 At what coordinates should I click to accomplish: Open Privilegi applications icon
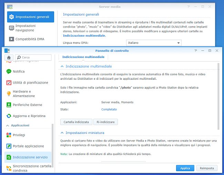(x=9, y=135)
